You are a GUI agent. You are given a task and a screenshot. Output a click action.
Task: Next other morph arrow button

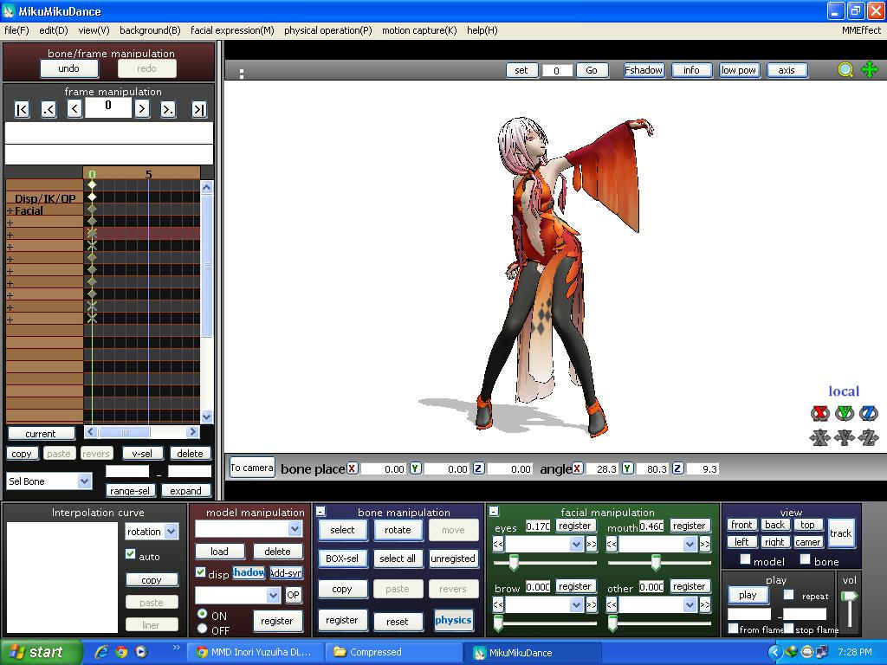[705, 605]
